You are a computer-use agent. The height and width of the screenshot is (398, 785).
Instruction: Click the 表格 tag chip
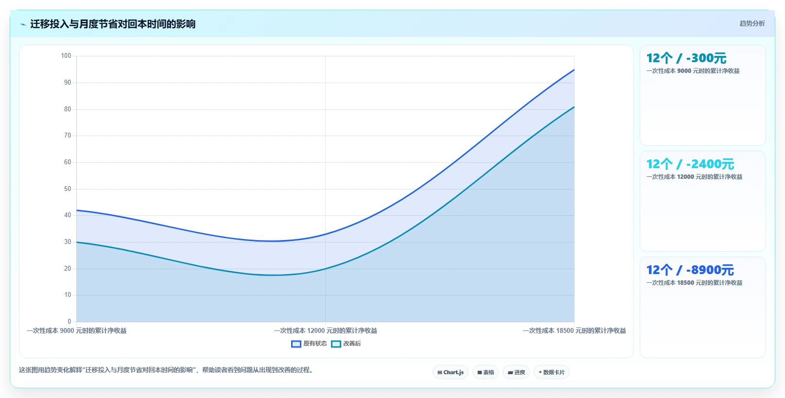[x=486, y=372]
